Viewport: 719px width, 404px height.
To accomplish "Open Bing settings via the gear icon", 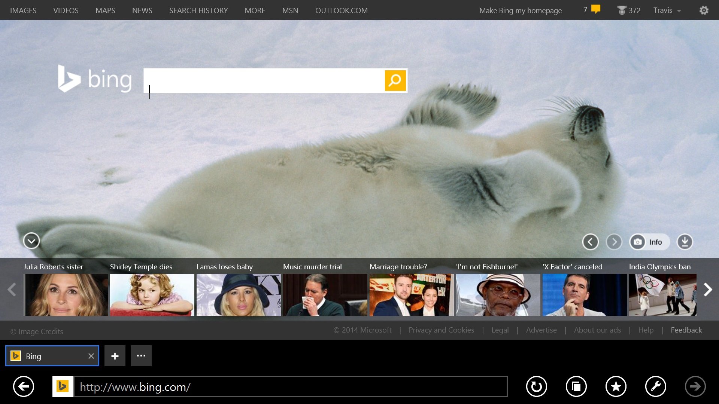I will click(x=704, y=10).
